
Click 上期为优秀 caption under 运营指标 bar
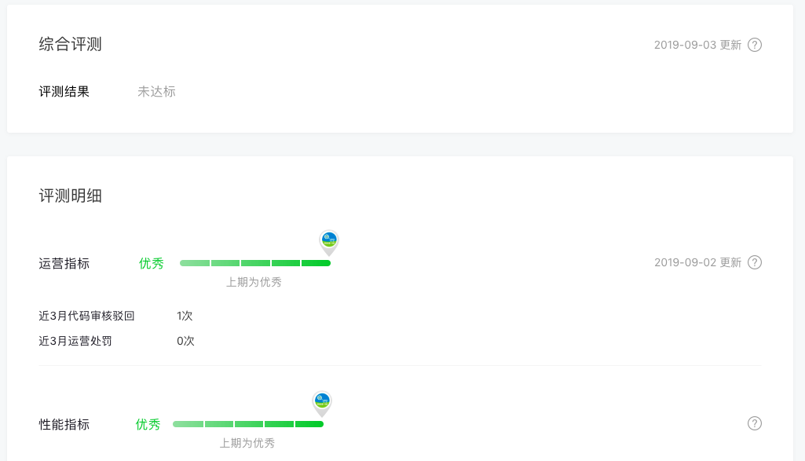254,283
